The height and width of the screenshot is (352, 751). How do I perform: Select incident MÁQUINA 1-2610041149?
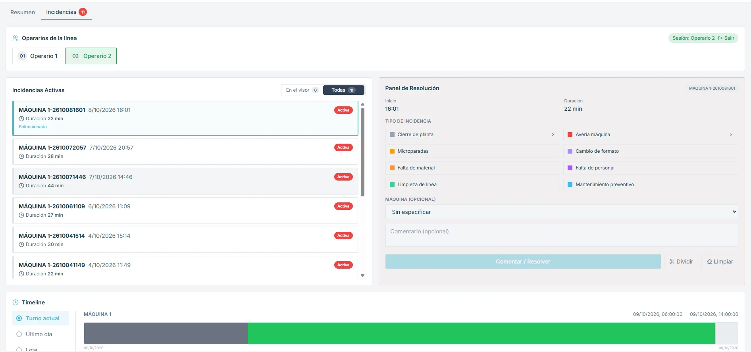pos(185,268)
